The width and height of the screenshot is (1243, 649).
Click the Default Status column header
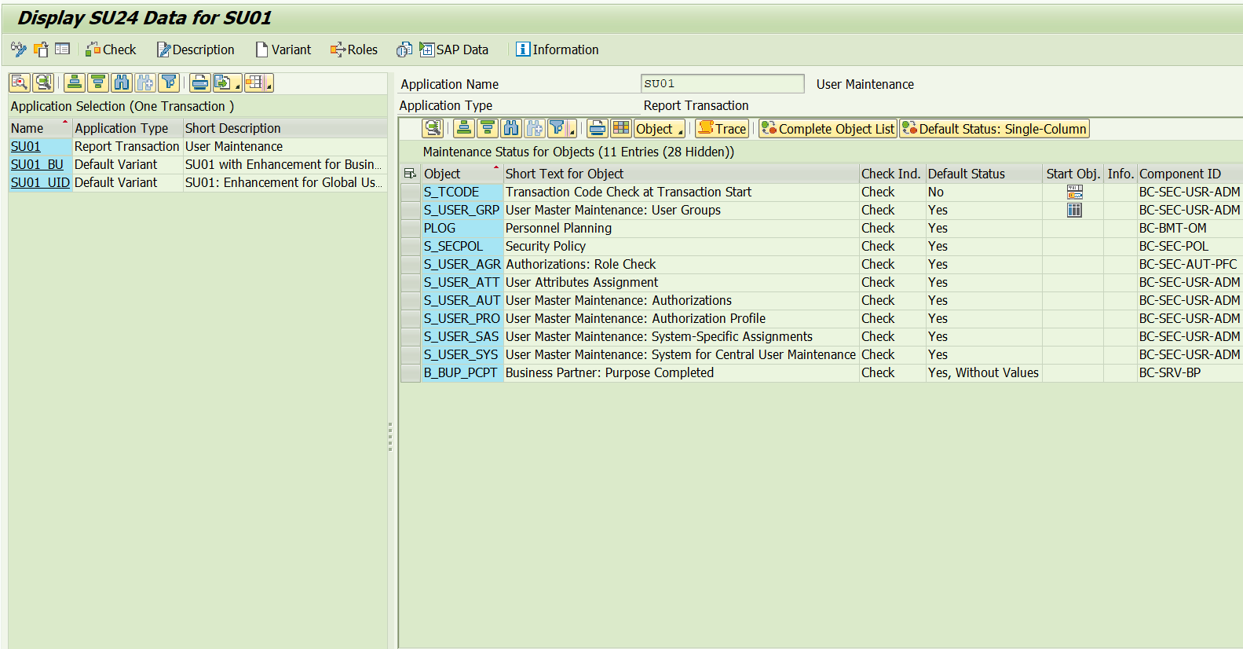pyautogui.click(x=984, y=174)
